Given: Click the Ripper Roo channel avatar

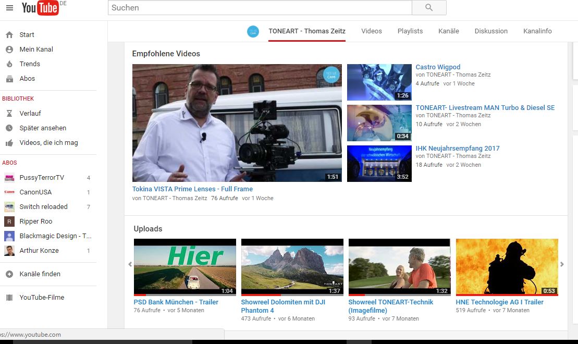Looking at the screenshot, I should 9,221.
